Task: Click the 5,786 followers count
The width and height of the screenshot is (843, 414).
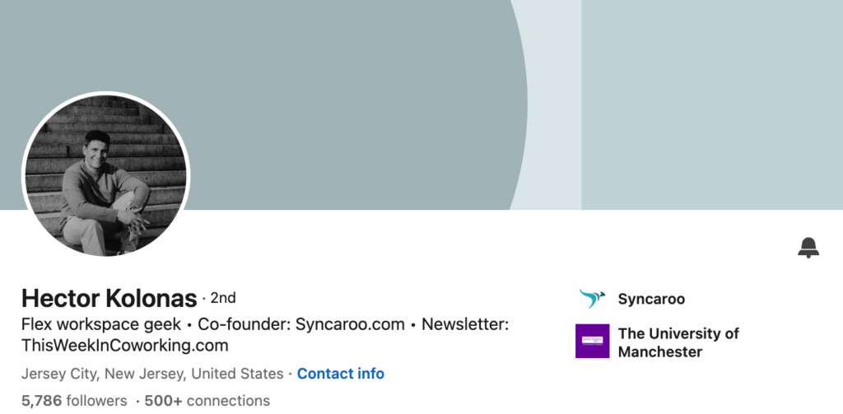Action: click(74, 401)
